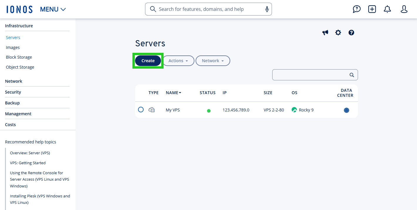The height and width of the screenshot is (210, 417).
Task: Open the MENU dropdown
Action: 53,9
